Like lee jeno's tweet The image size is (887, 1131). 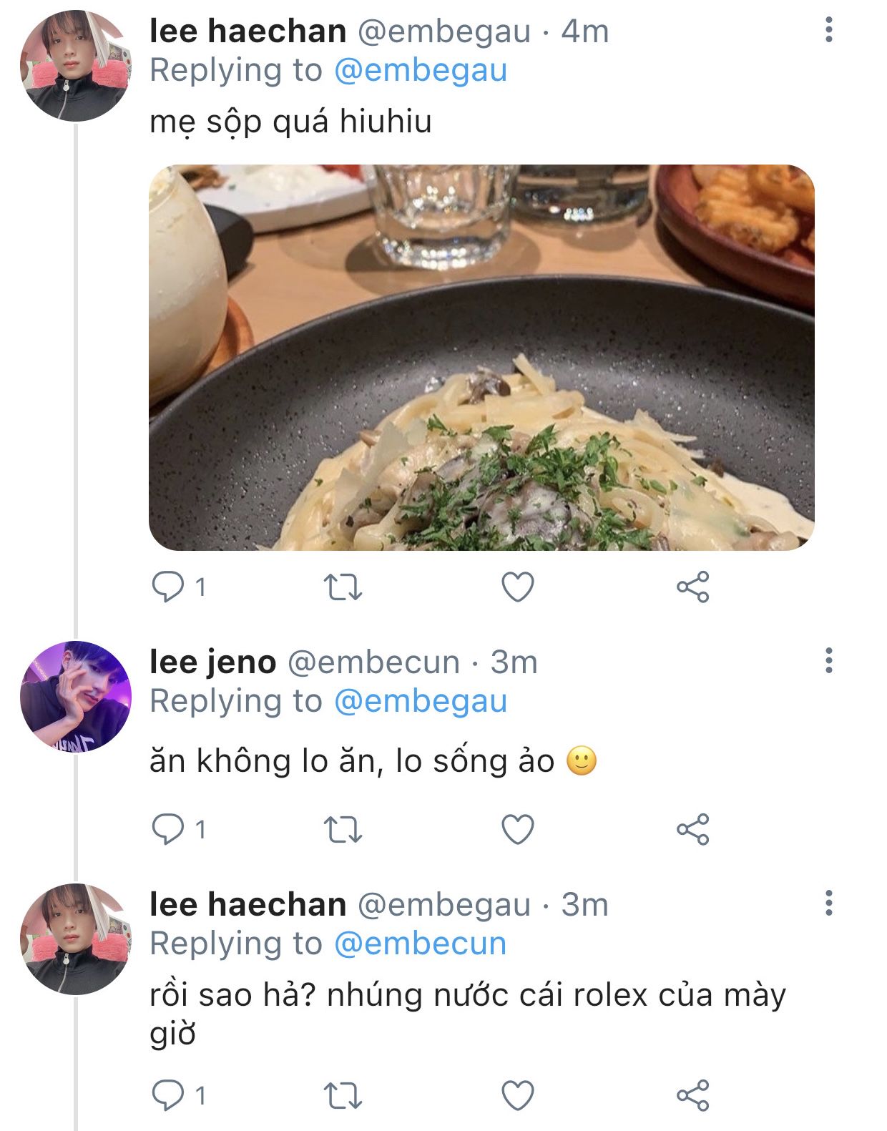click(517, 830)
